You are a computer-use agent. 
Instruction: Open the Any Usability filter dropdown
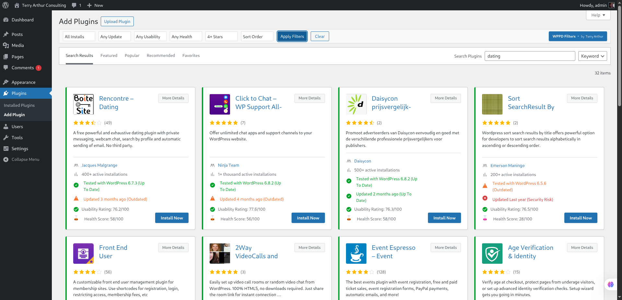click(x=150, y=37)
